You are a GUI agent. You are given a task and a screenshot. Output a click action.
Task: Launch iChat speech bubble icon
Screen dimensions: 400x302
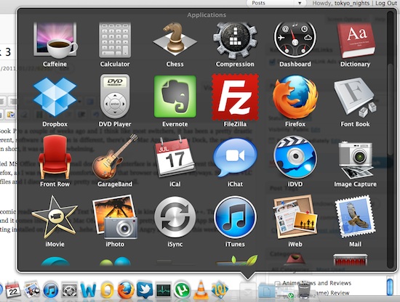point(235,157)
